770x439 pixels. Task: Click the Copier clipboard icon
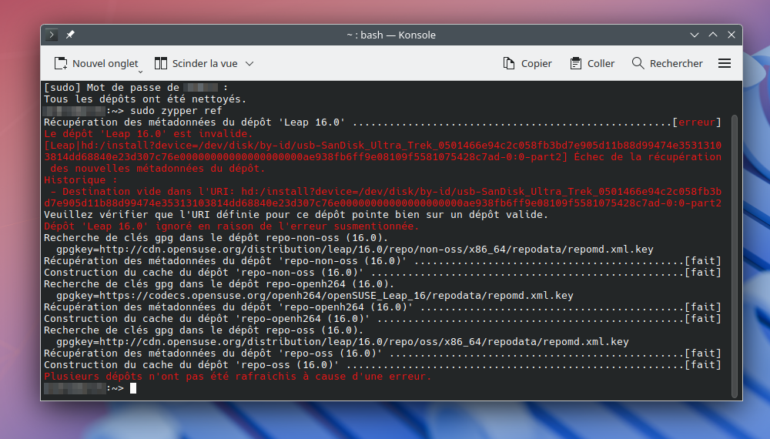[509, 63]
